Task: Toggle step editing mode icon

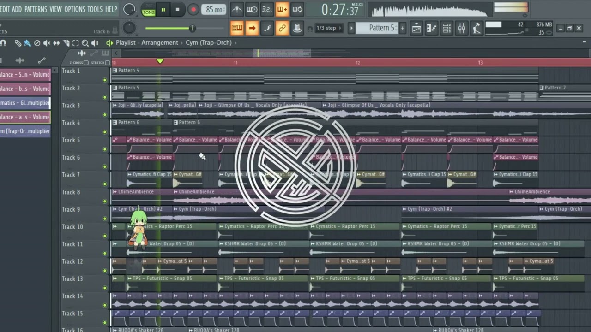Action: tap(267, 28)
